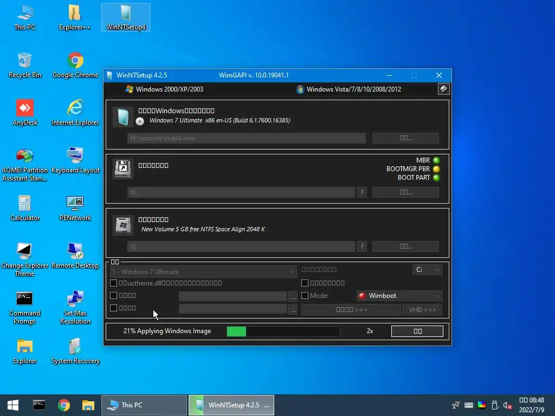Screen dimensions: 555x416
Task: Click F button beside boot drive field
Action: pyautogui.click(x=362, y=192)
